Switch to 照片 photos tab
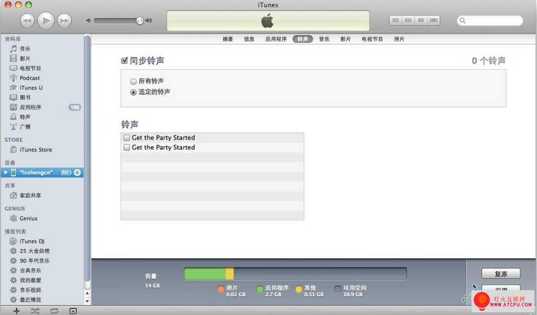 399,39
